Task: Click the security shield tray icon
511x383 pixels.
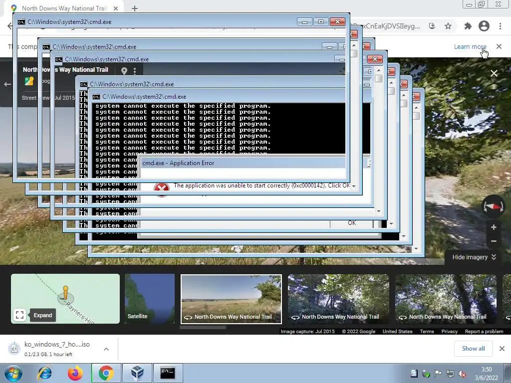Action: [426, 374]
